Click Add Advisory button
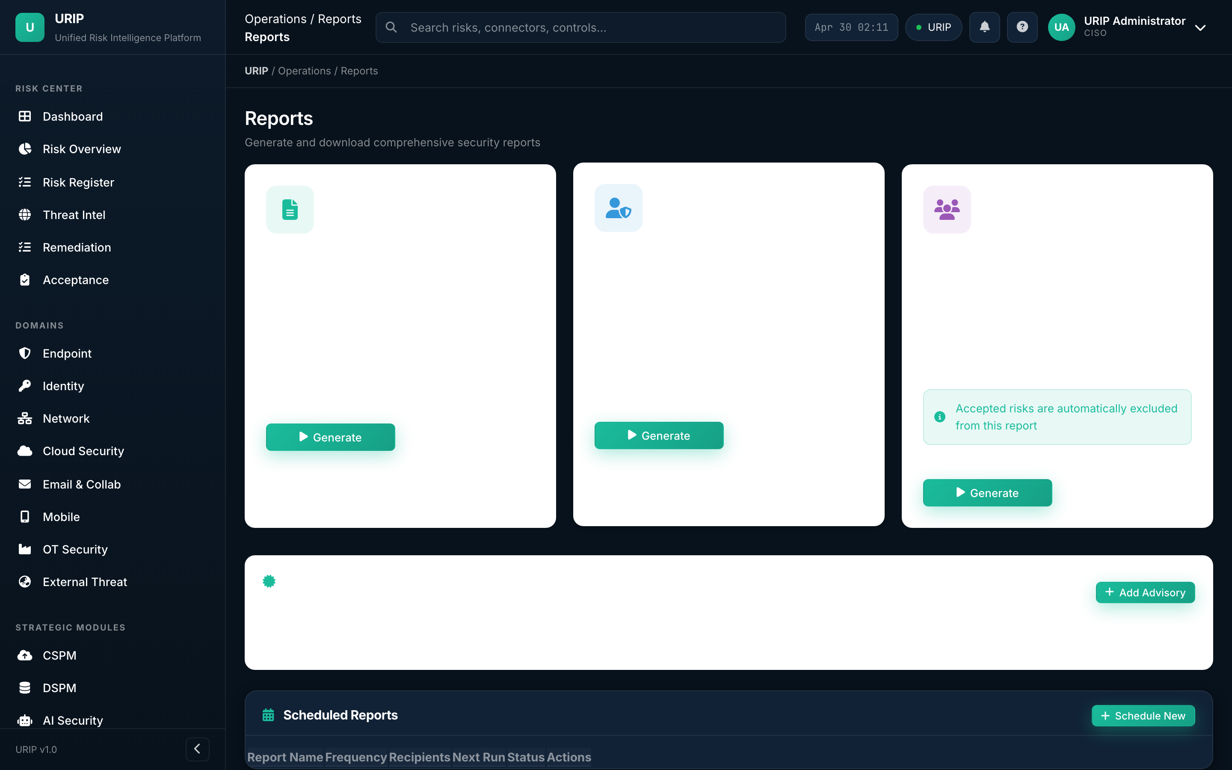Viewport: 1232px width, 770px height. [1145, 592]
